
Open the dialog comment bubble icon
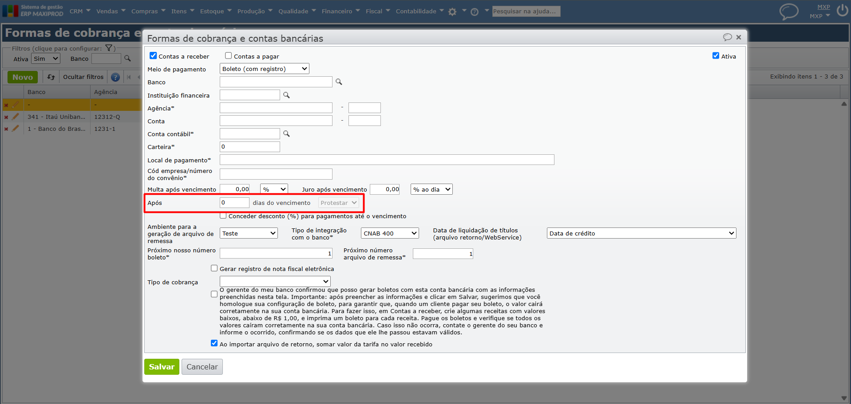point(727,37)
